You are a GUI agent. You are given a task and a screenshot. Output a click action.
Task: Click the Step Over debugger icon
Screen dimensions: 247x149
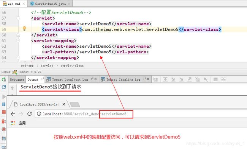coord(165,79)
